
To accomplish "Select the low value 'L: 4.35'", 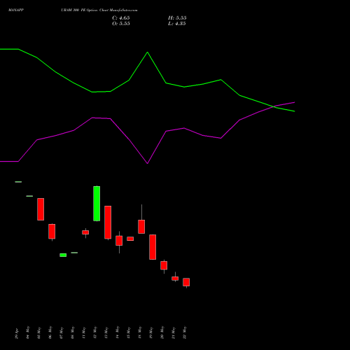I will tap(177, 24).
